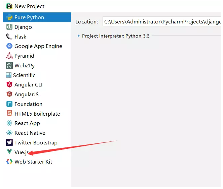Image resolution: width=223 pixels, height=189 pixels.
Task: Click the Location path input field
Action: pos(161,21)
